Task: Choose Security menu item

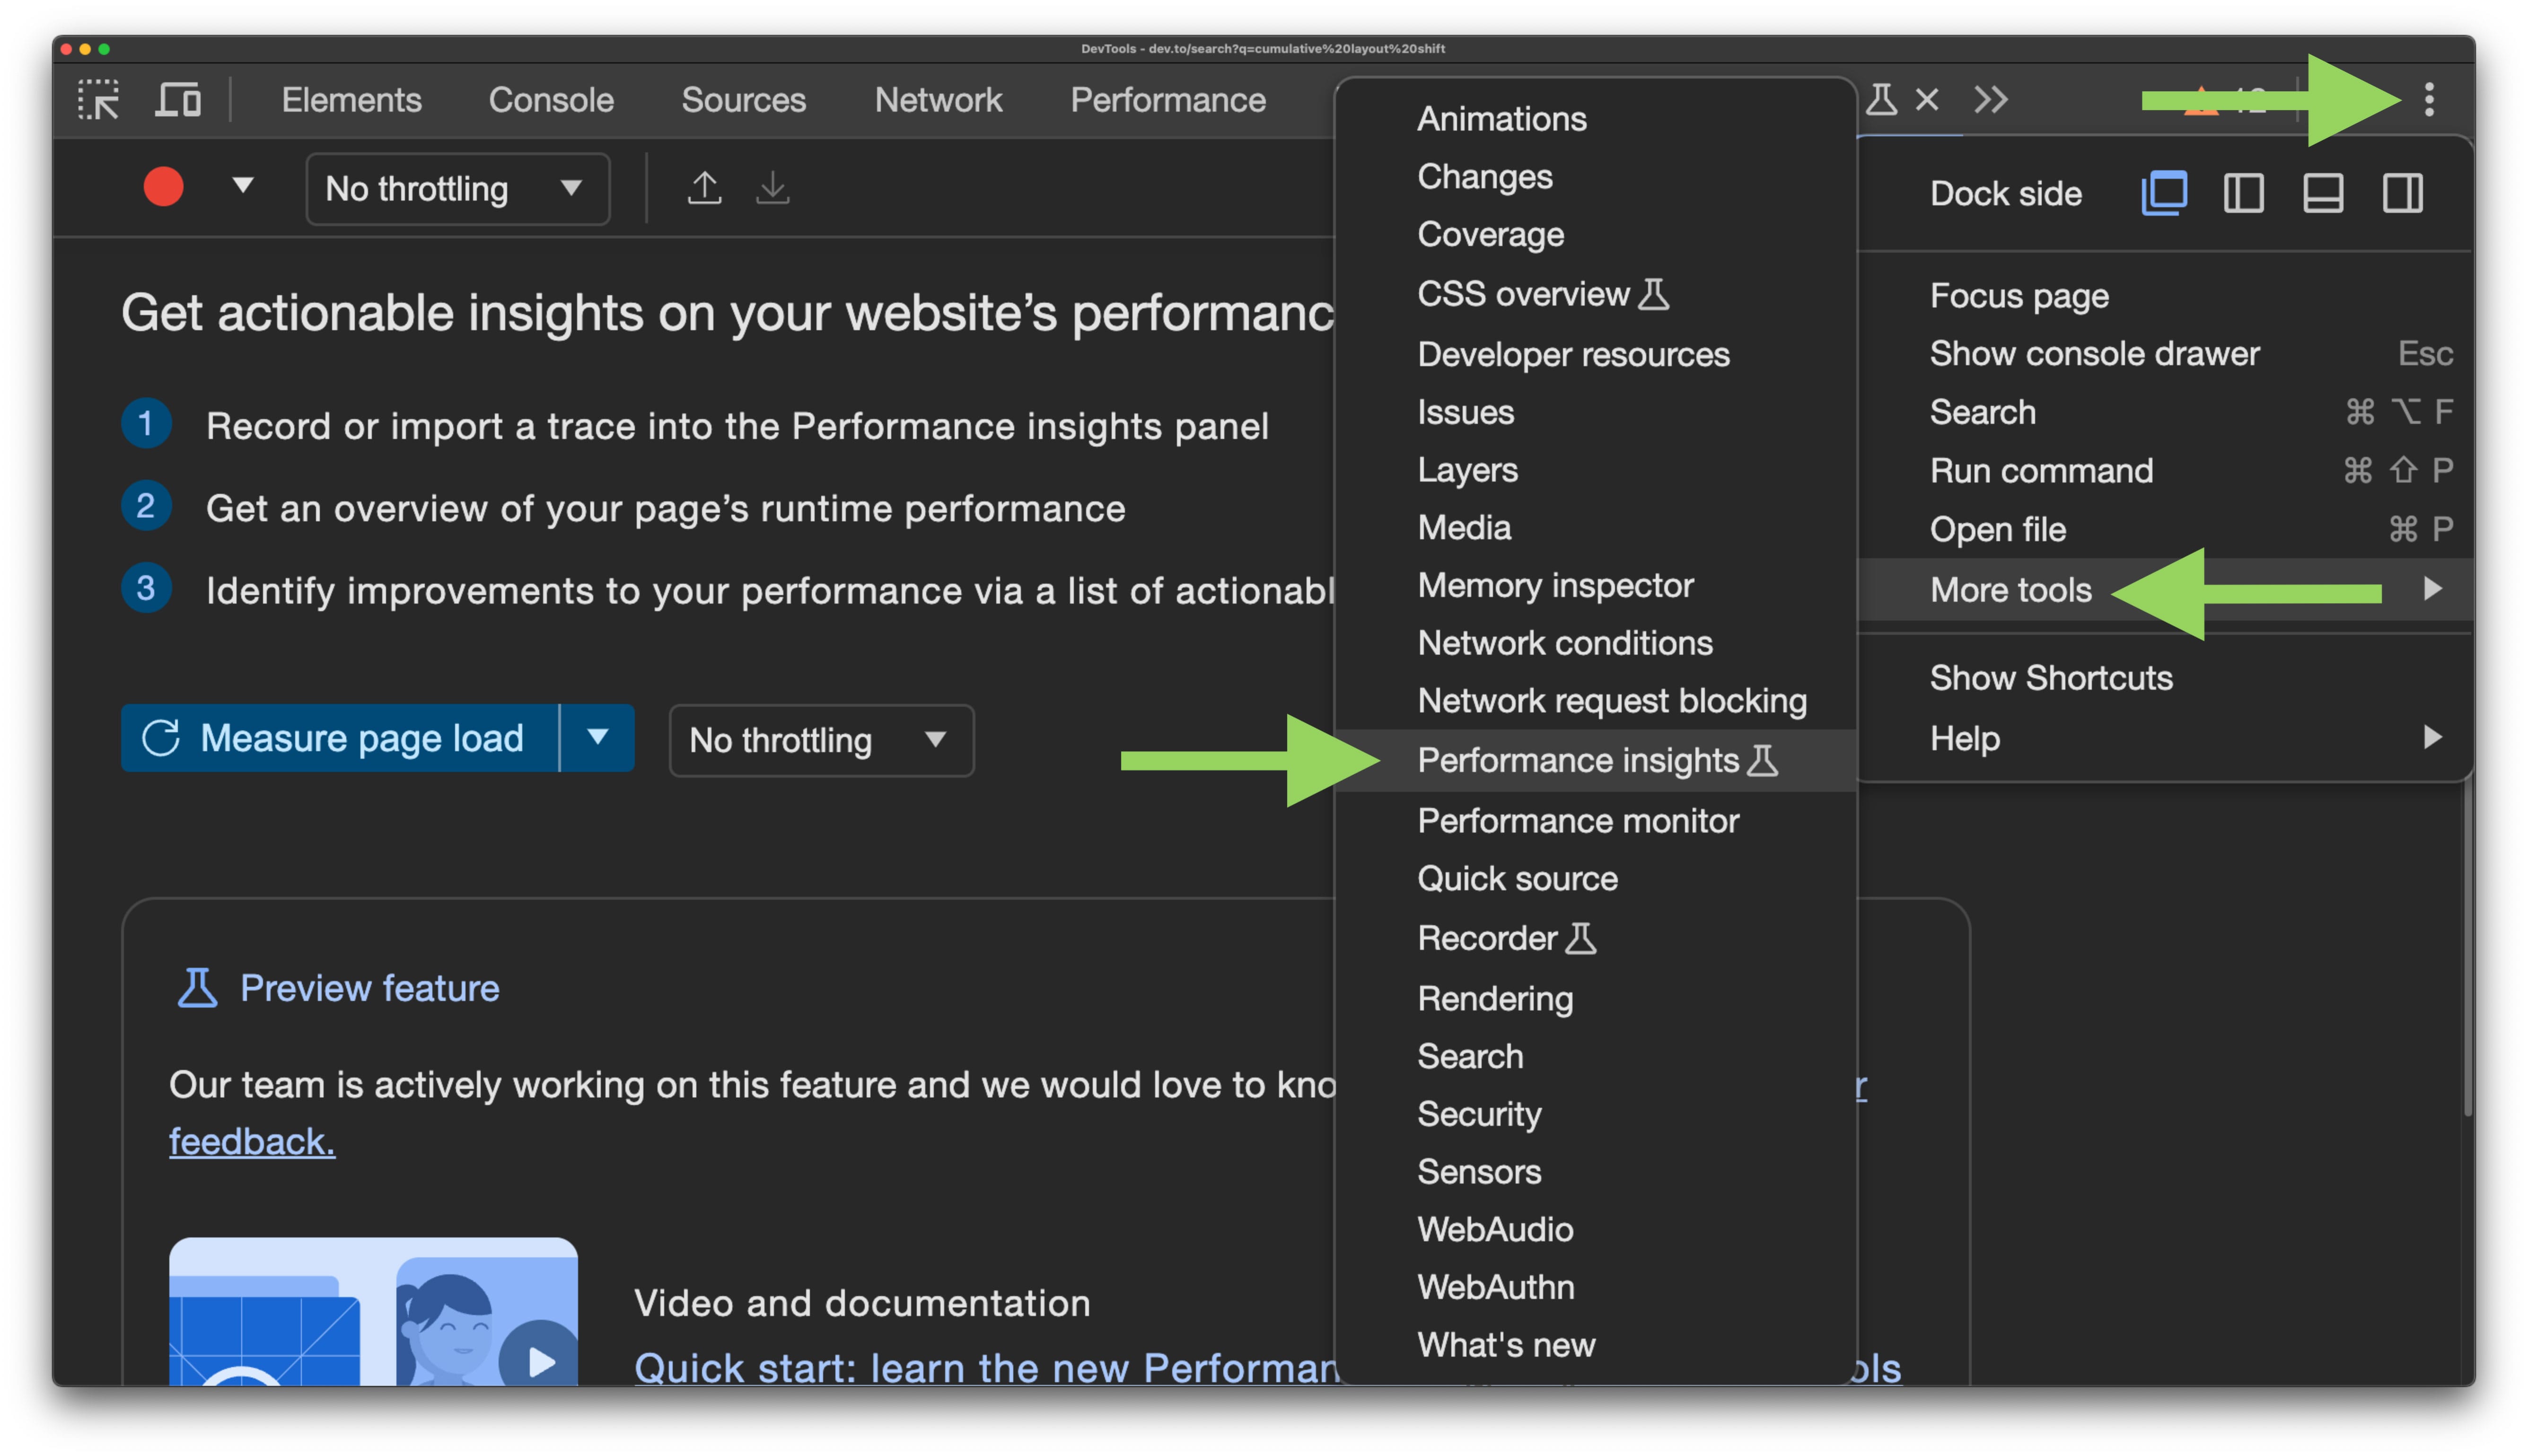Action: coord(1596,1114)
